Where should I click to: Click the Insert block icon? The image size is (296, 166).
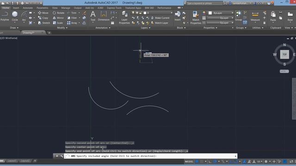click(178, 16)
